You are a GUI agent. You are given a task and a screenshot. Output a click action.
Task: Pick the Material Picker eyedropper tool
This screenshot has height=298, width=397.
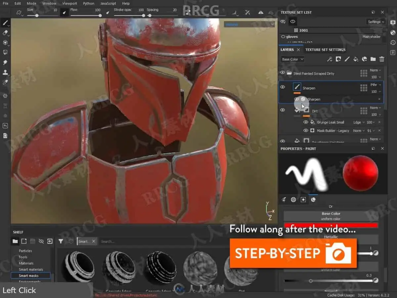click(5, 82)
